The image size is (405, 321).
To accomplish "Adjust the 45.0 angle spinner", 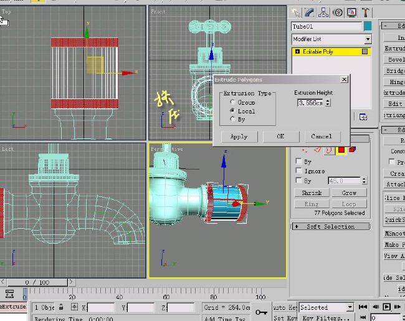I will click(x=364, y=180).
